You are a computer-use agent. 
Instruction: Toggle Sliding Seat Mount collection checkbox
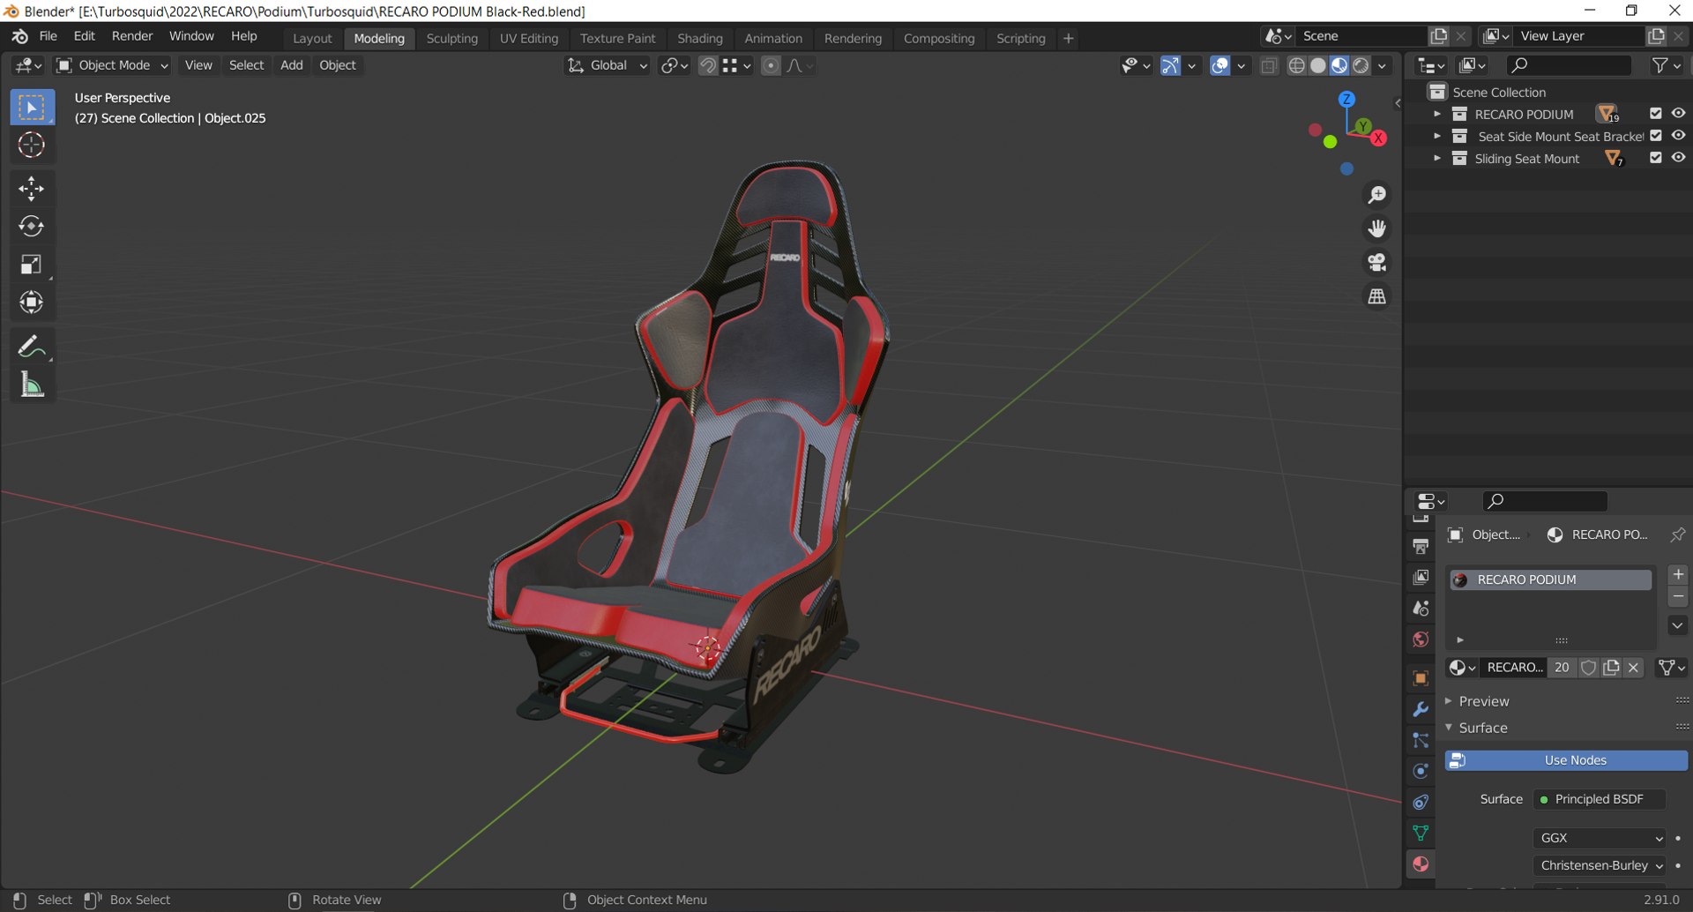click(x=1655, y=158)
